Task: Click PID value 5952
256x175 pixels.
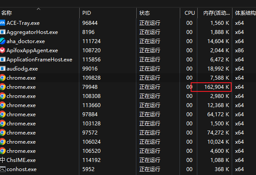Action: pyautogui.click(x=88, y=169)
